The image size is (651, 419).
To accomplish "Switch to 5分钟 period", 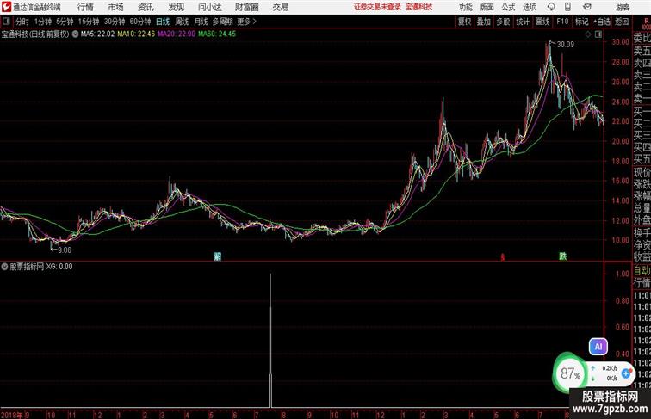I will 65,22.
